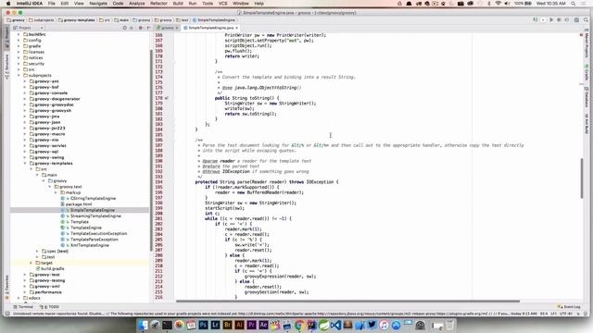This screenshot has height=333, width=593.
Task: Click the editor vertical scrollbar thumb
Action: [x=581, y=179]
